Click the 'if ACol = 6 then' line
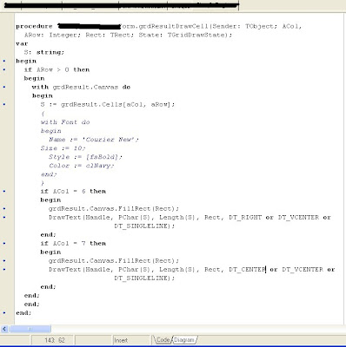This screenshot has width=346, height=347. click(73, 191)
